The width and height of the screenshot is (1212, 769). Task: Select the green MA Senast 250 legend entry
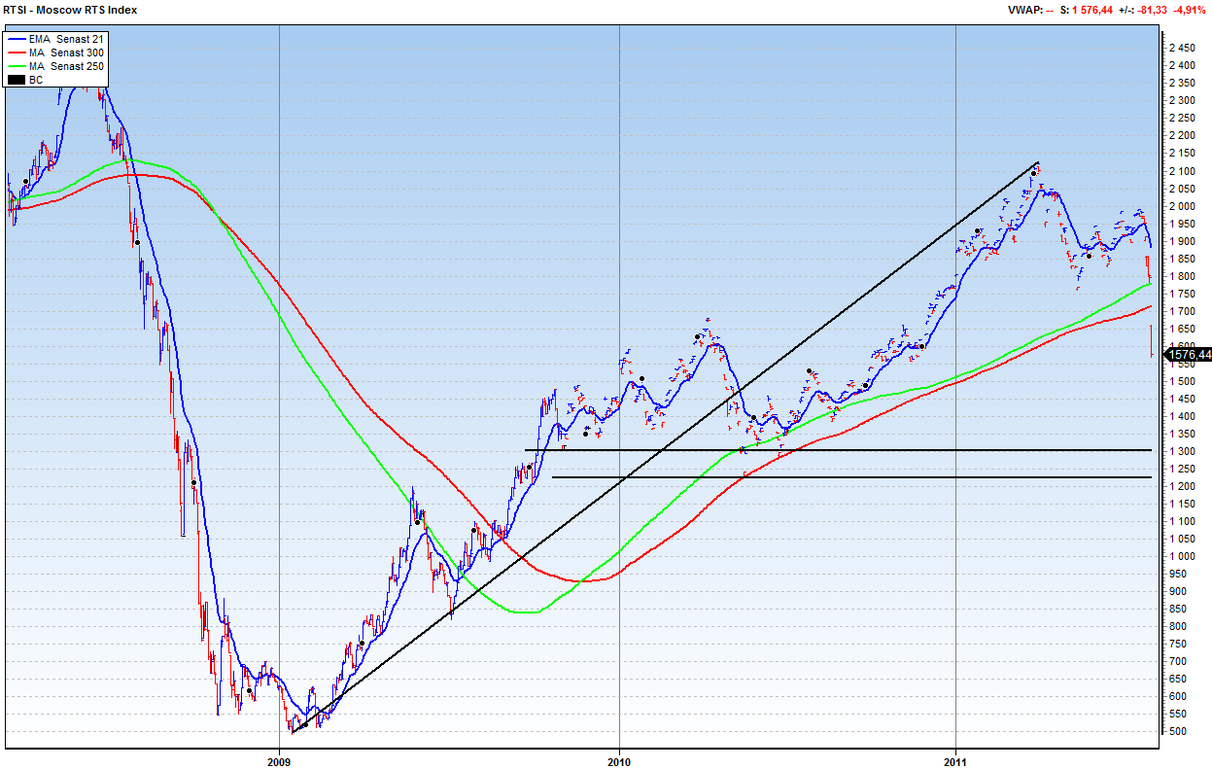coord(66,66)
